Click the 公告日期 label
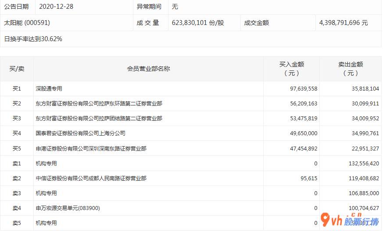383x231 pixels. pyautogui.click(x=16, y=7)
